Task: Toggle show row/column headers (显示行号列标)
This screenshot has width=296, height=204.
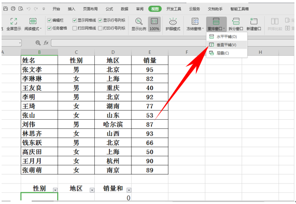Action: click(x=100, y=20)
